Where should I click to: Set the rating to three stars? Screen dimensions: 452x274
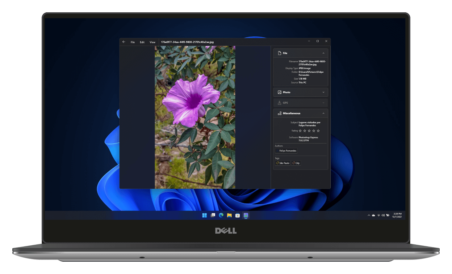point(309,131)
